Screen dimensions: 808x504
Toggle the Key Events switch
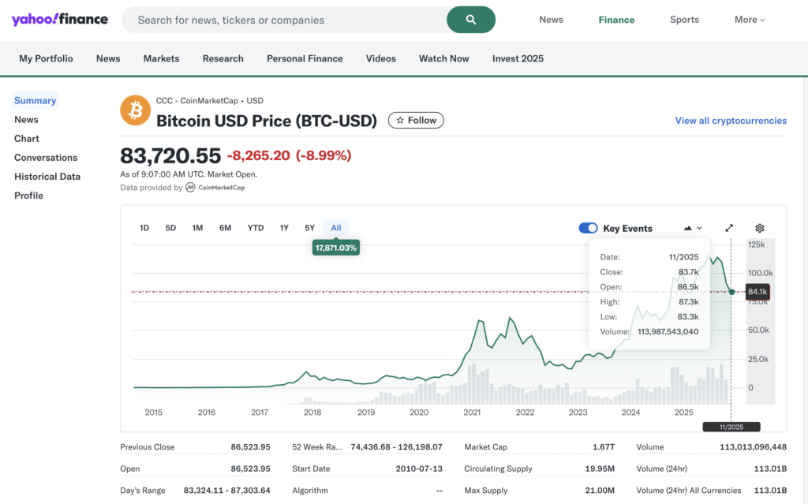pos(588,228)
